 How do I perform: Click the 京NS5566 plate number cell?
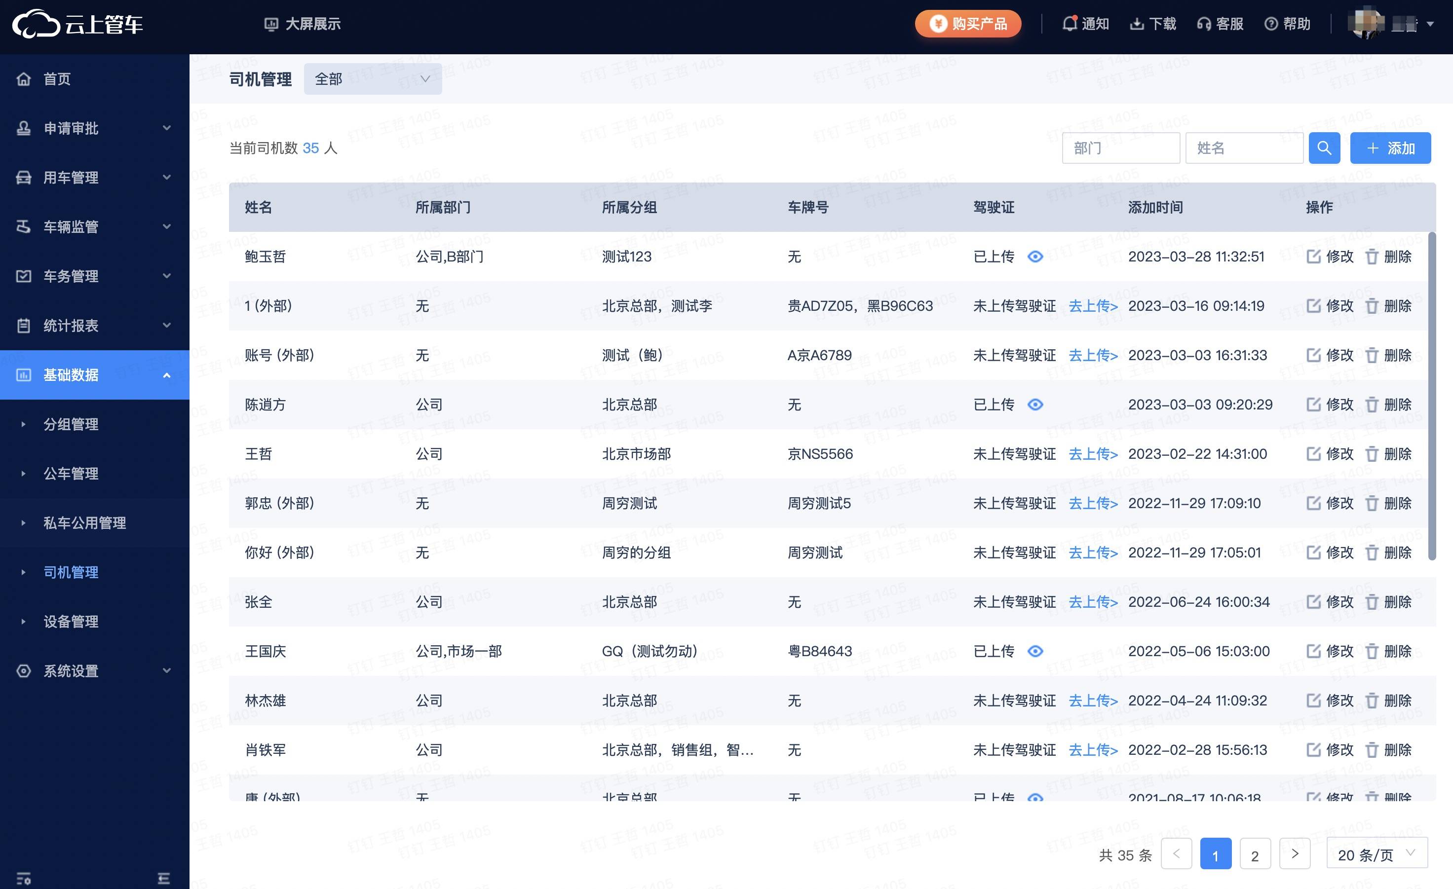(x=820, y=454)
